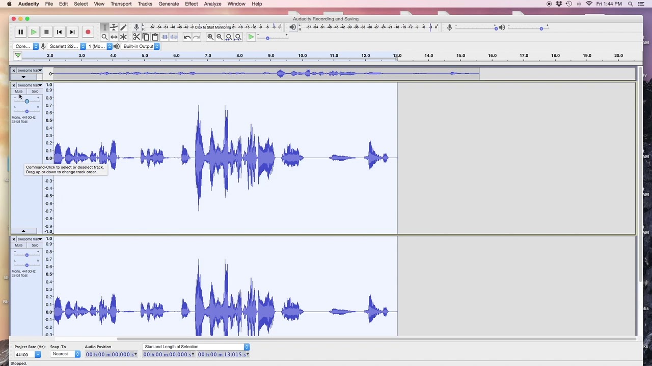Start recording with the red Record button
Image resolution: width=652 pixels, height=366 pixels.
click(88, 32)
